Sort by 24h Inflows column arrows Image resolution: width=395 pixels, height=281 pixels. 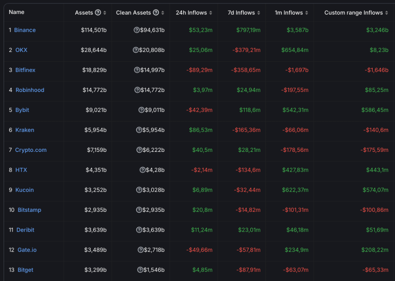tap(211, 13)
